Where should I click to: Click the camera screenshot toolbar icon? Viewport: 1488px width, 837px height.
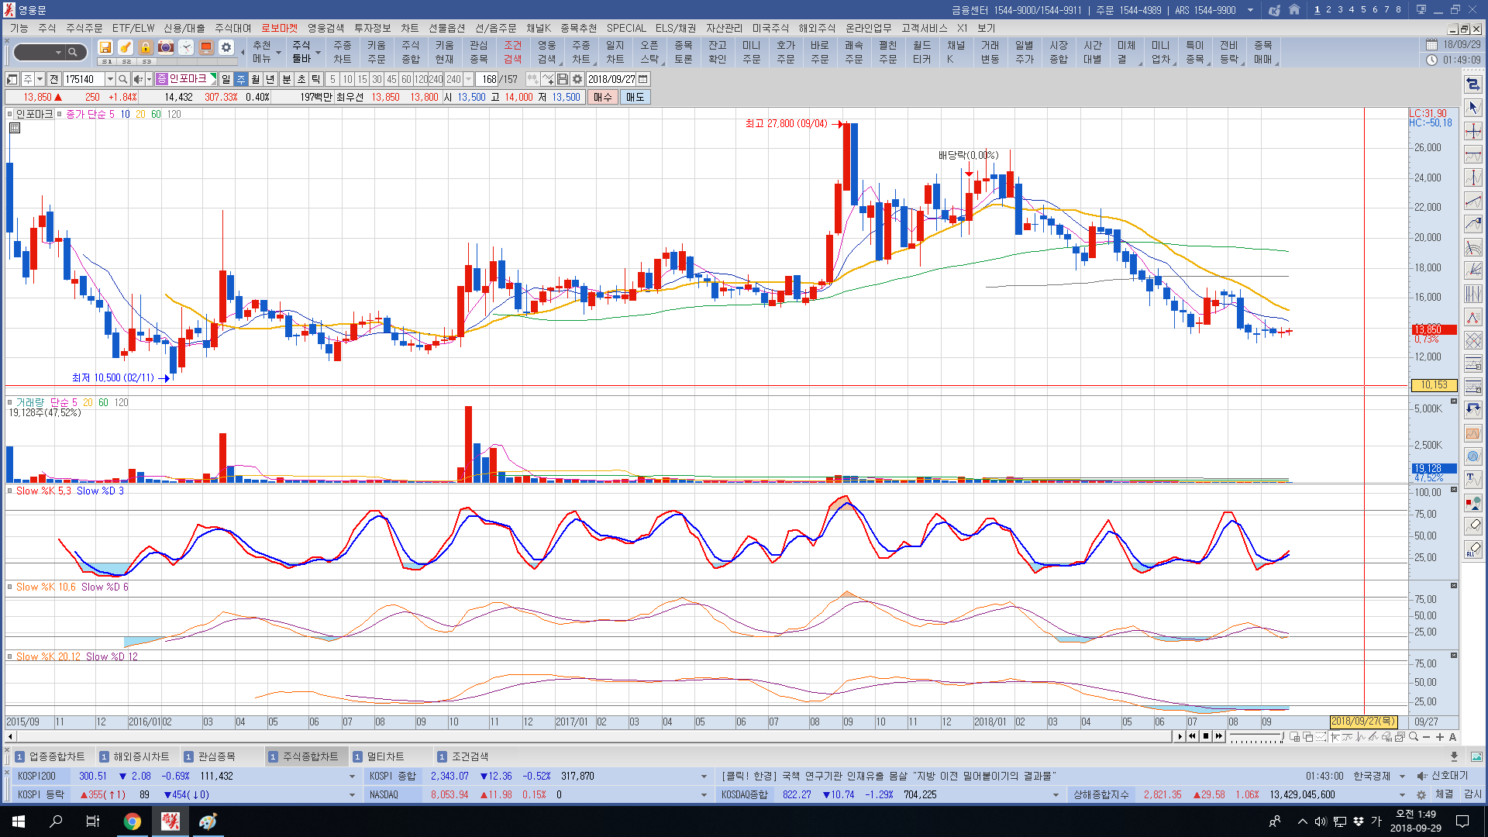pyautogui.click(x=166, y=48)
